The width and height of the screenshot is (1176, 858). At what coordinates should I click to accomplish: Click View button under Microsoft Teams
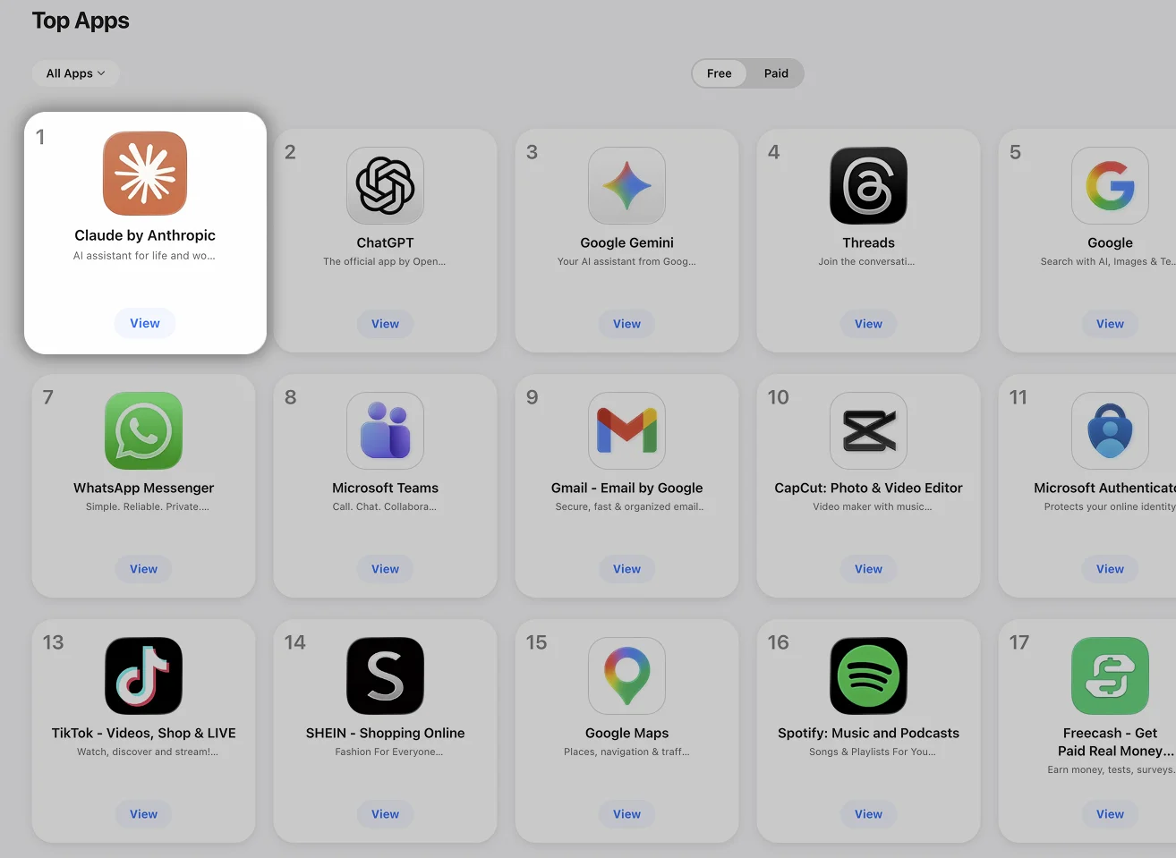point(385,569)
